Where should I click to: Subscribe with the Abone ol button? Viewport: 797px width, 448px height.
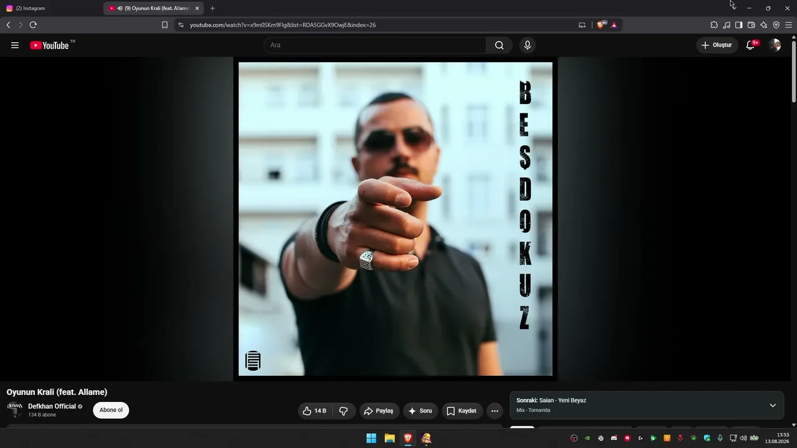coord(111,410)
